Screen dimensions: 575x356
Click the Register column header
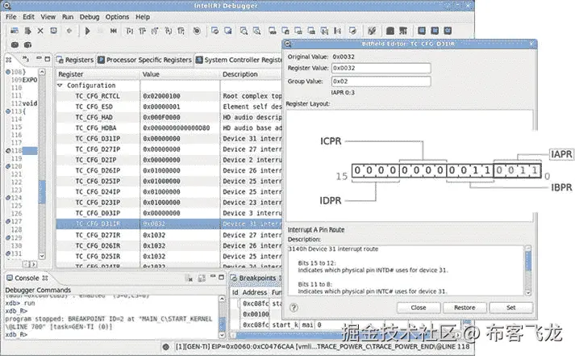[x=98, y=74]
